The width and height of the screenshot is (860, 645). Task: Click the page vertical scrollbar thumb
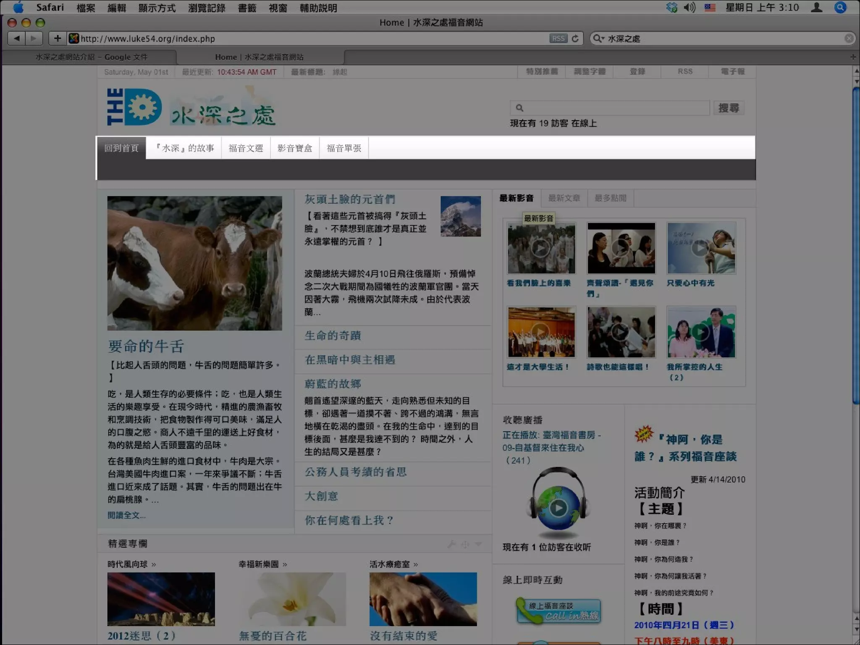click(856, 246)
